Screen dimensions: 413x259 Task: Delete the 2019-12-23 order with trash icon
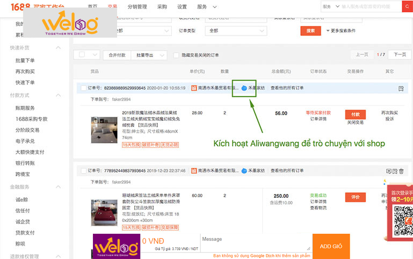click(x=401, y=171)
